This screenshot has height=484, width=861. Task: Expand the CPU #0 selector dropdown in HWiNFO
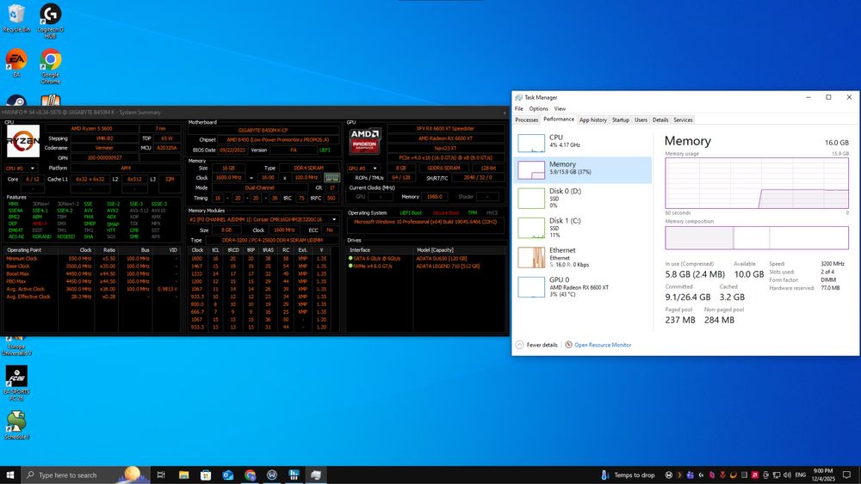coord(21,168)
